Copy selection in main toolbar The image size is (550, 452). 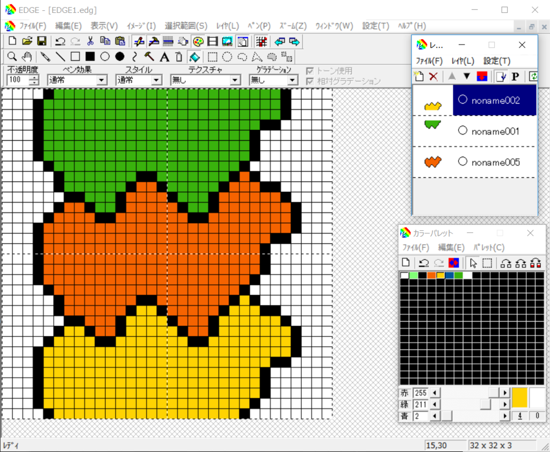point(105,41)
